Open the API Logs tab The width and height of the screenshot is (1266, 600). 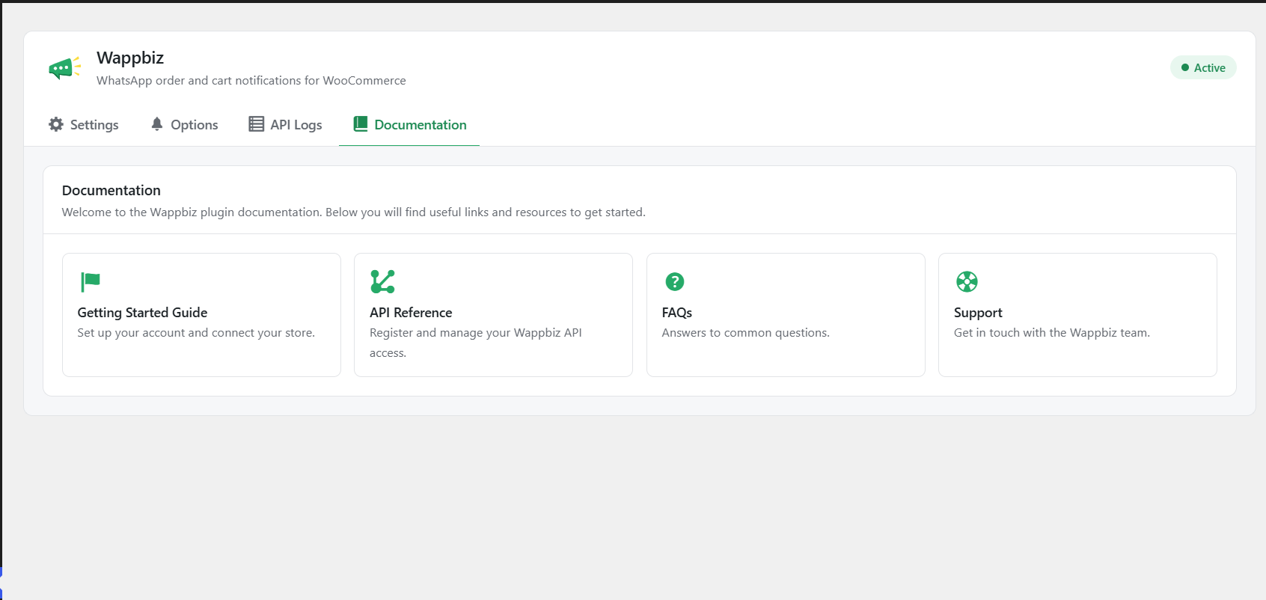tap(285, 125)
